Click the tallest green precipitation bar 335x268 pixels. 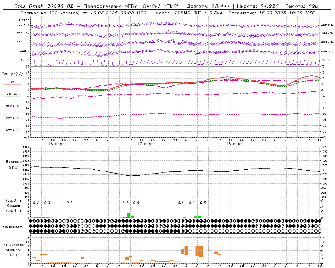click(129, 215)
